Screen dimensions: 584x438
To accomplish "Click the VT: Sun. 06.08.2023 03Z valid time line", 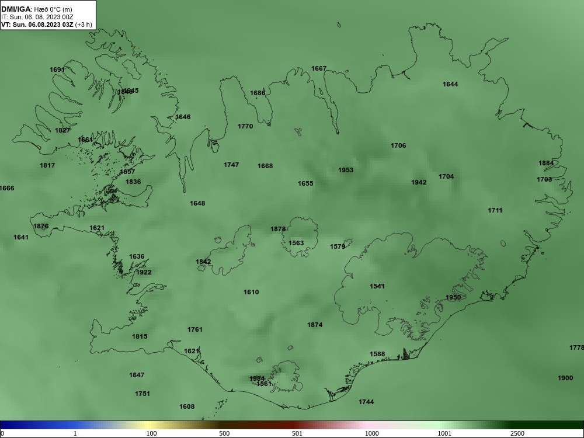I will 47,25.
